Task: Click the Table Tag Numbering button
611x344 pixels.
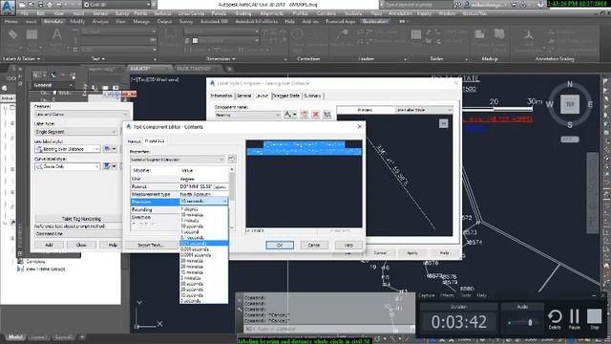Action: click(80, 219)
